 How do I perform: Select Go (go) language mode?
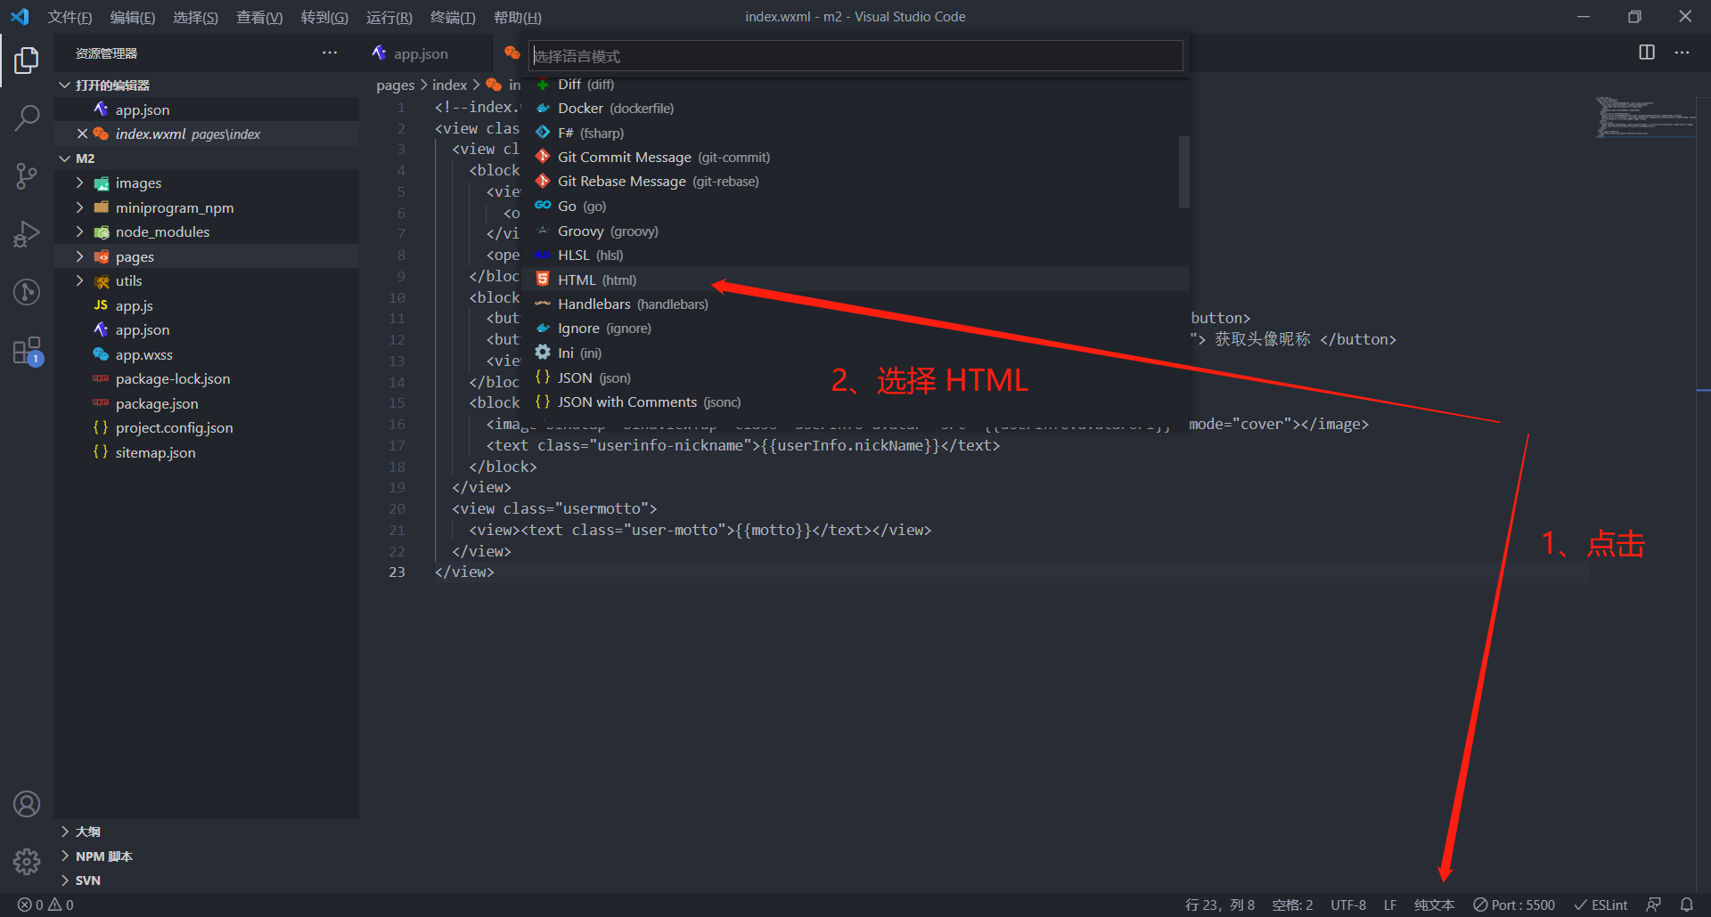(x=855, y=207)
